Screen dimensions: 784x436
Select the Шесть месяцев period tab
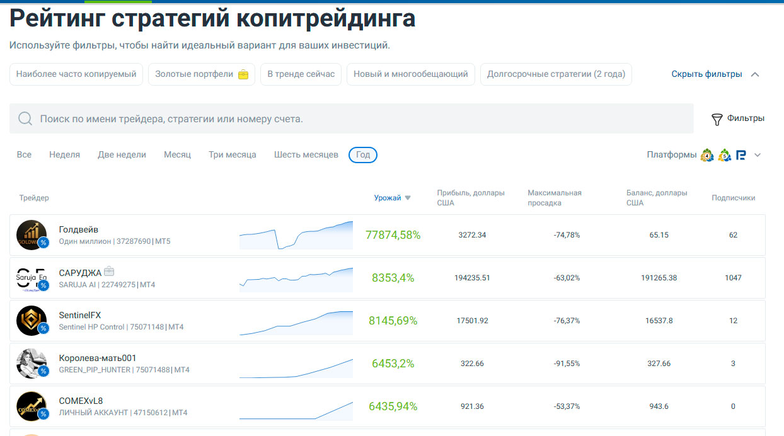point(306,154)
